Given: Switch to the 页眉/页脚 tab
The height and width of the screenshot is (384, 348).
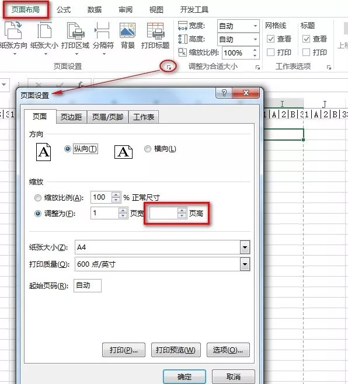Looking at the screenshot, I should click(x=107, y=117).
